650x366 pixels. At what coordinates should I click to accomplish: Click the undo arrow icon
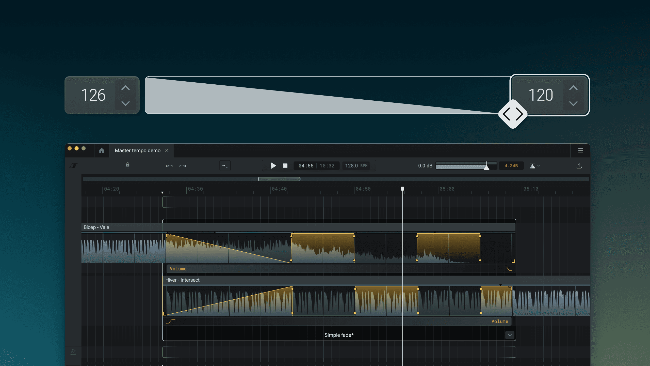pyautogui.click(x=170, y=166)
